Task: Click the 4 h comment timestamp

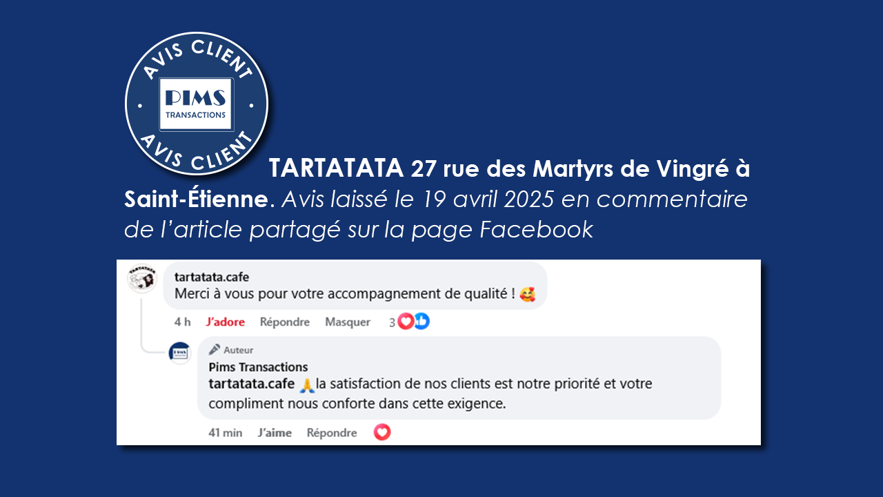Action: (x=182, y=322)
